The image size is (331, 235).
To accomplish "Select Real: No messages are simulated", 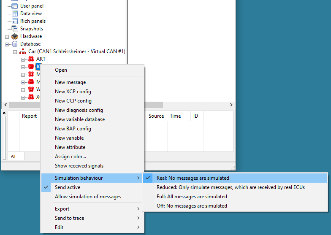I will 193,178.
